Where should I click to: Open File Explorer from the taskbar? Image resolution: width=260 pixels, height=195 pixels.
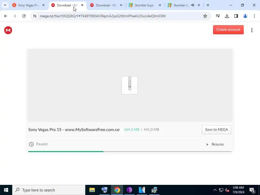click(92, 190)
